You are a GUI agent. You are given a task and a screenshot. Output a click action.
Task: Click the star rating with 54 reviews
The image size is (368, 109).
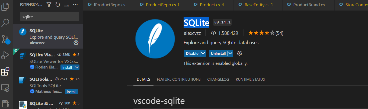coord(266,33)
